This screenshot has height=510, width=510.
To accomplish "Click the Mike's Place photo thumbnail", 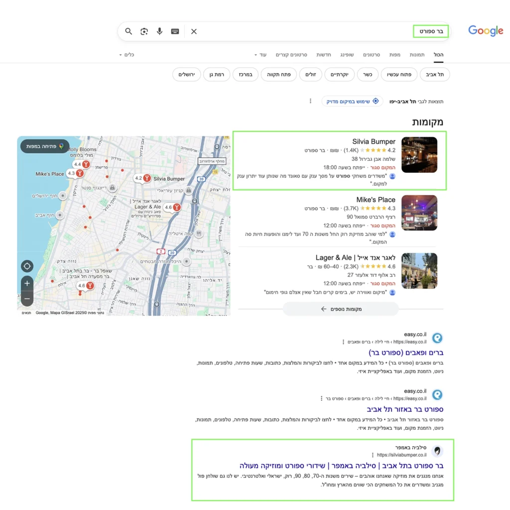I will click(419, 213).
